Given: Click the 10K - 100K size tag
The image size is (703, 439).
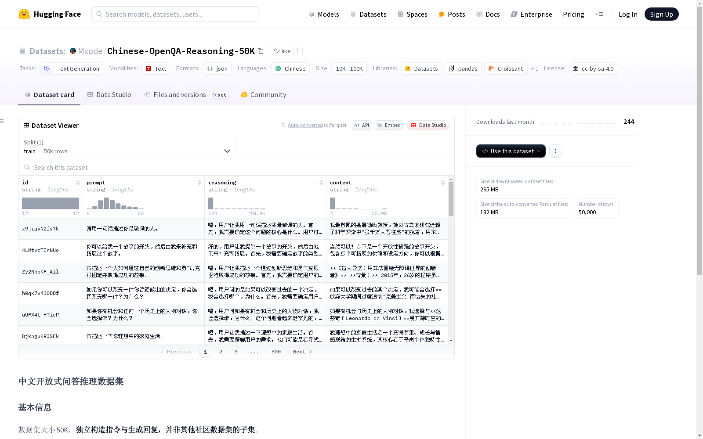Looking at the screenshot, I should point(349,68).
